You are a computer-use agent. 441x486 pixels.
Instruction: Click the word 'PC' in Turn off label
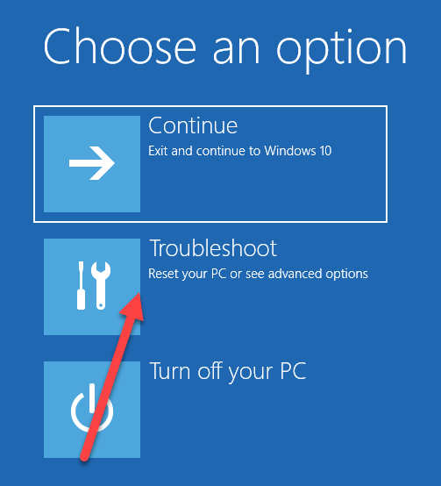[293, 371]
